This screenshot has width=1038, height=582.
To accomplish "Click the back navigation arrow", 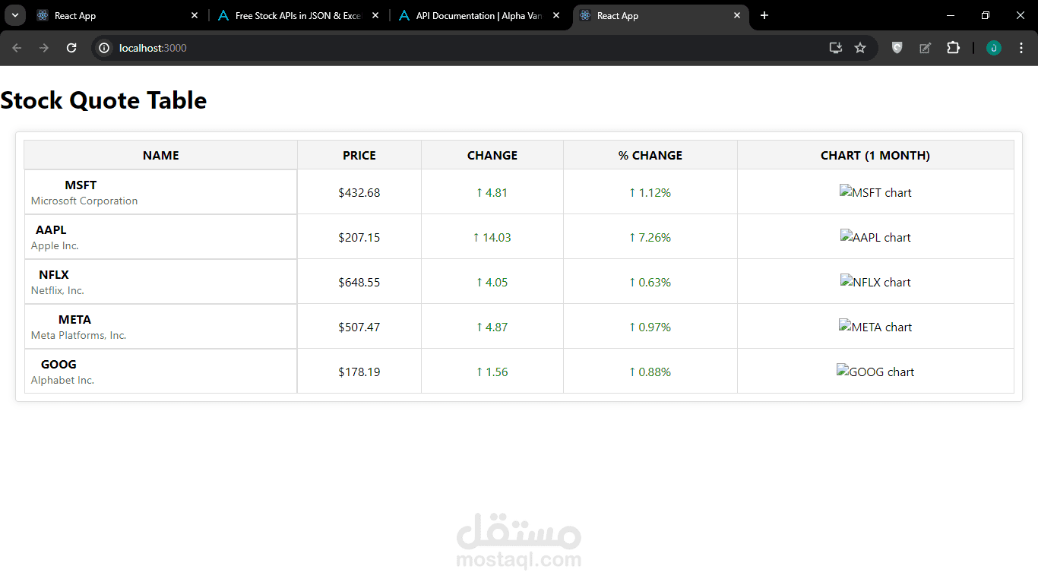I will tap(17, 48).
